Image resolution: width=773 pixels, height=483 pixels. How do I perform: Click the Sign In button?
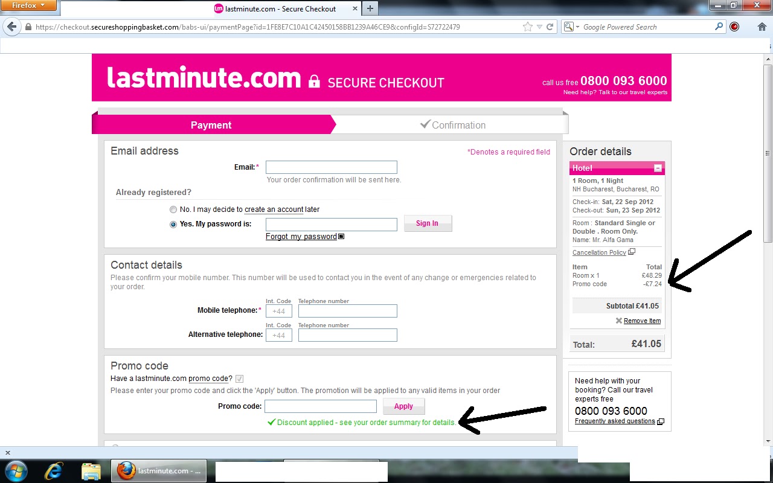pyautogui.click(x=428, y=223)
